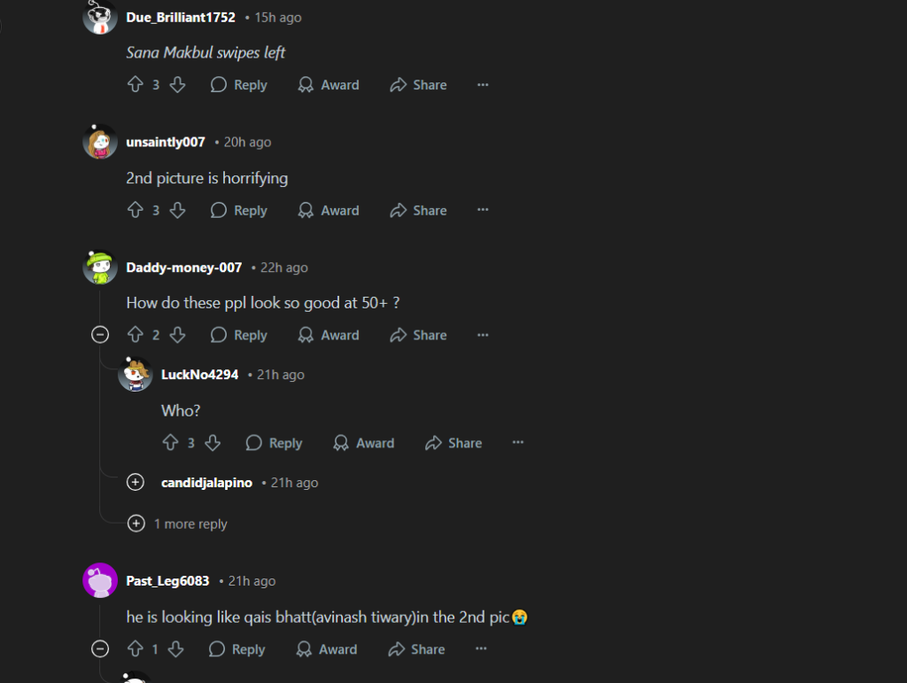Open more options on Past_Leg6083's comment
The height and width of the screenshot is (683, 907).
click(x=481, y=649)
